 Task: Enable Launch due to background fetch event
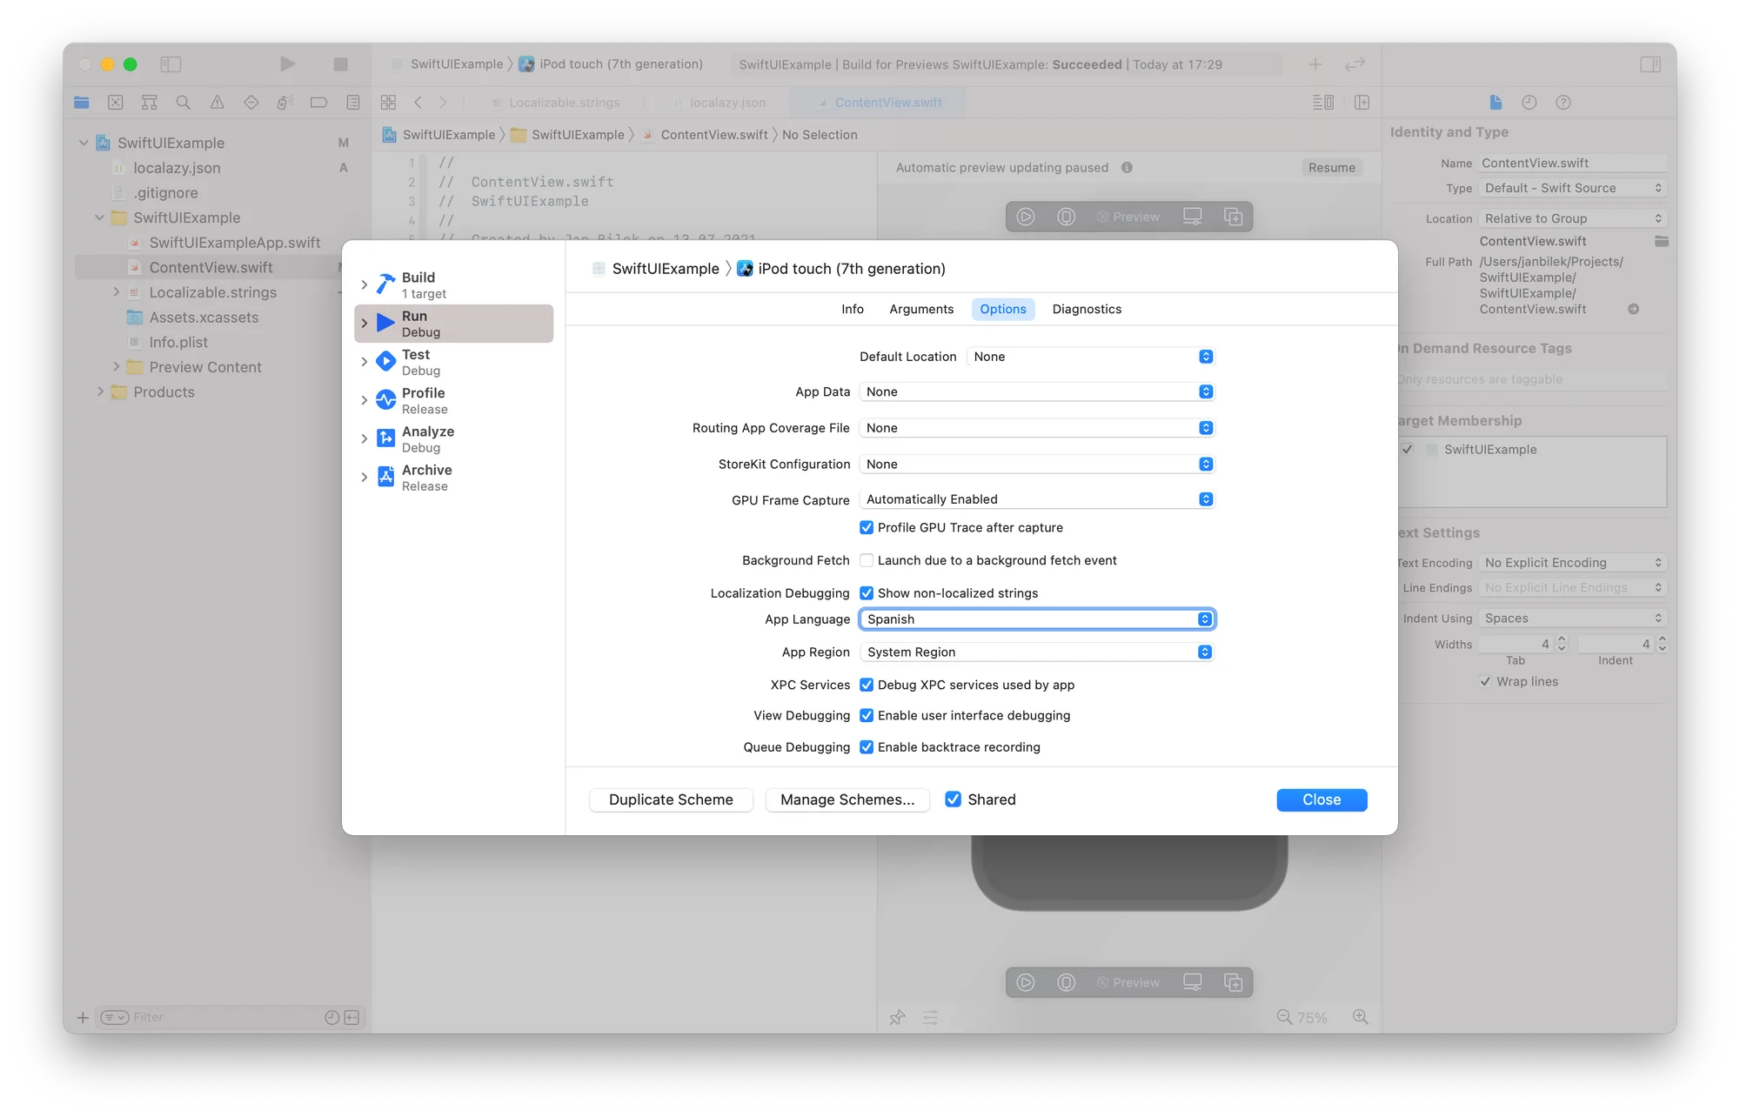coord(867,560)
